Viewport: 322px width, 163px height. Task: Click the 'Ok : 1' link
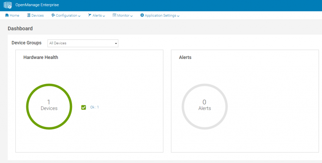[94, 107]
